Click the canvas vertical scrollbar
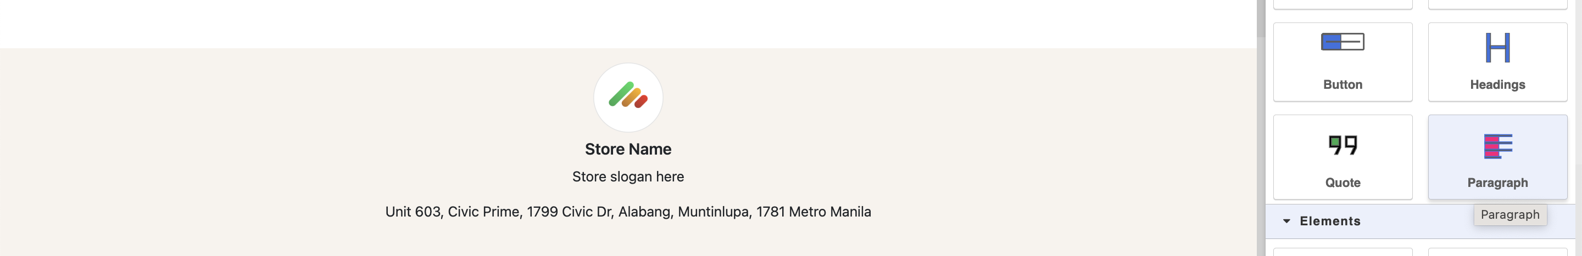This screenshot has width=1582, height=256. click(x=1261, y=128)
